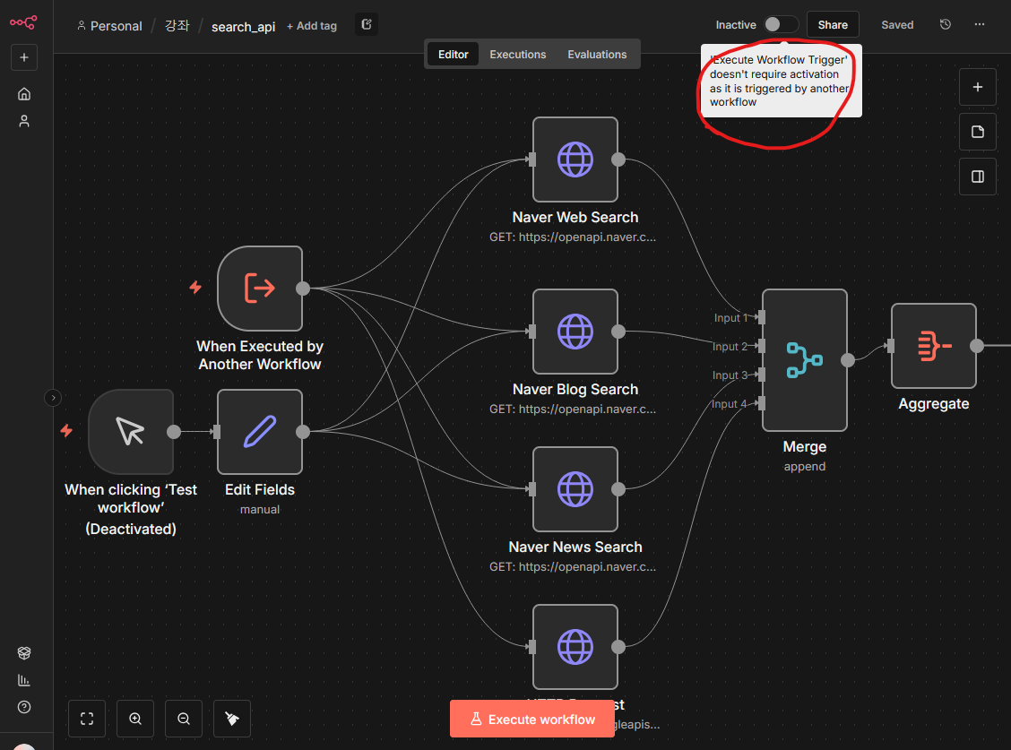Viewport: 1011px width, 750px height.
Task: Select When Executed by Another Workflow node
Action: tap(260, 289)
